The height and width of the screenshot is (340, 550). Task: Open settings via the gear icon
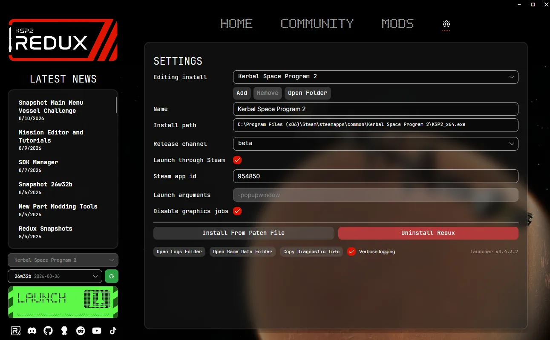pos(446,24)
